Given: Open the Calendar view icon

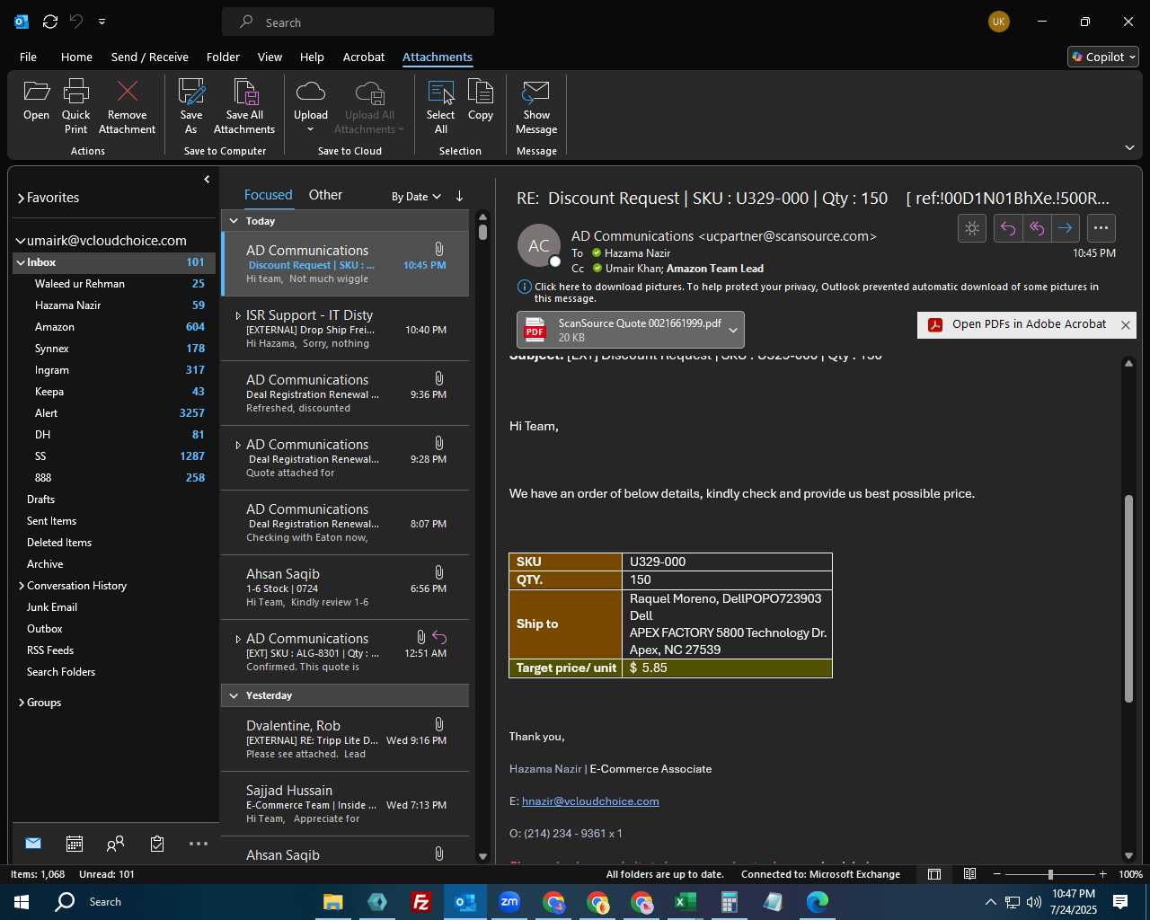Looking at the screenshot, I should (75, 844).
